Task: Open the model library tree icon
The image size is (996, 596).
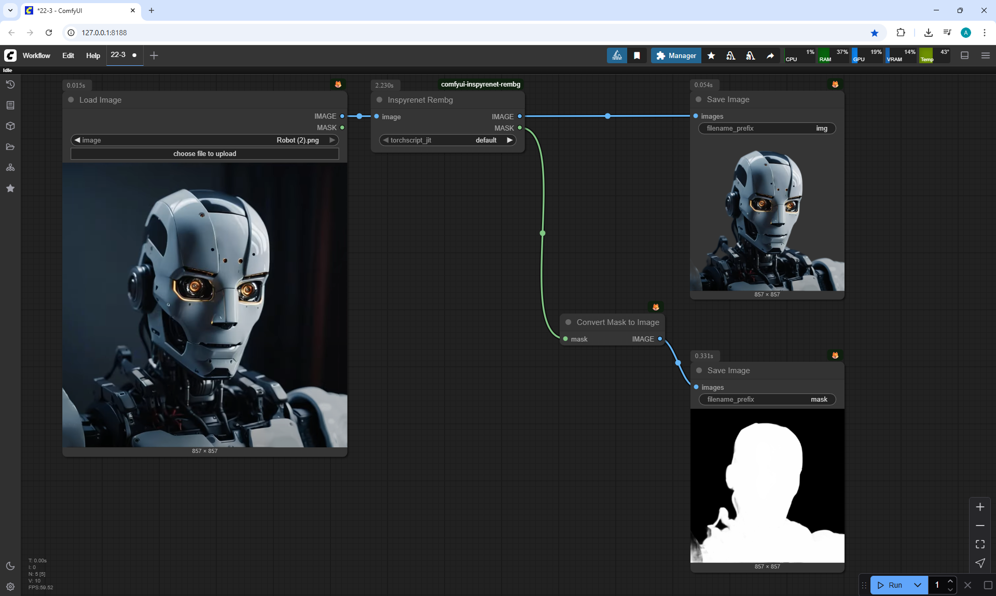Action: (10, 167)
